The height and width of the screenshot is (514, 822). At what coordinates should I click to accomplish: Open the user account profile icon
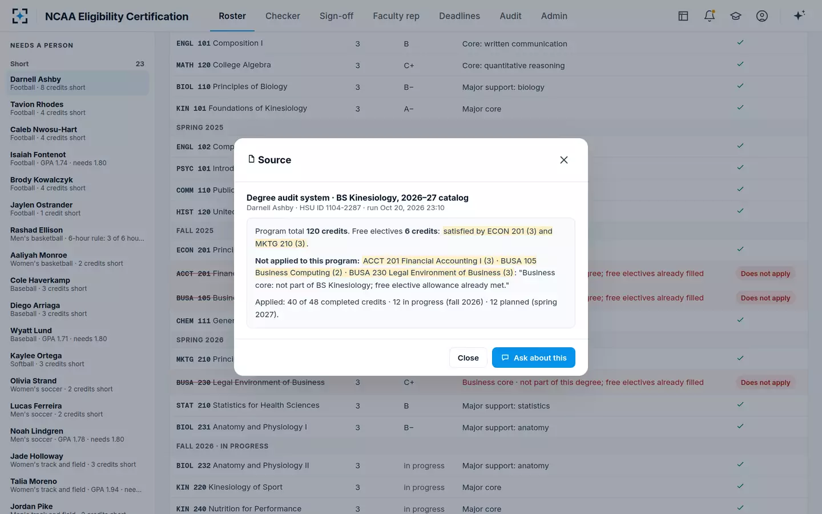tap(762, 16)
